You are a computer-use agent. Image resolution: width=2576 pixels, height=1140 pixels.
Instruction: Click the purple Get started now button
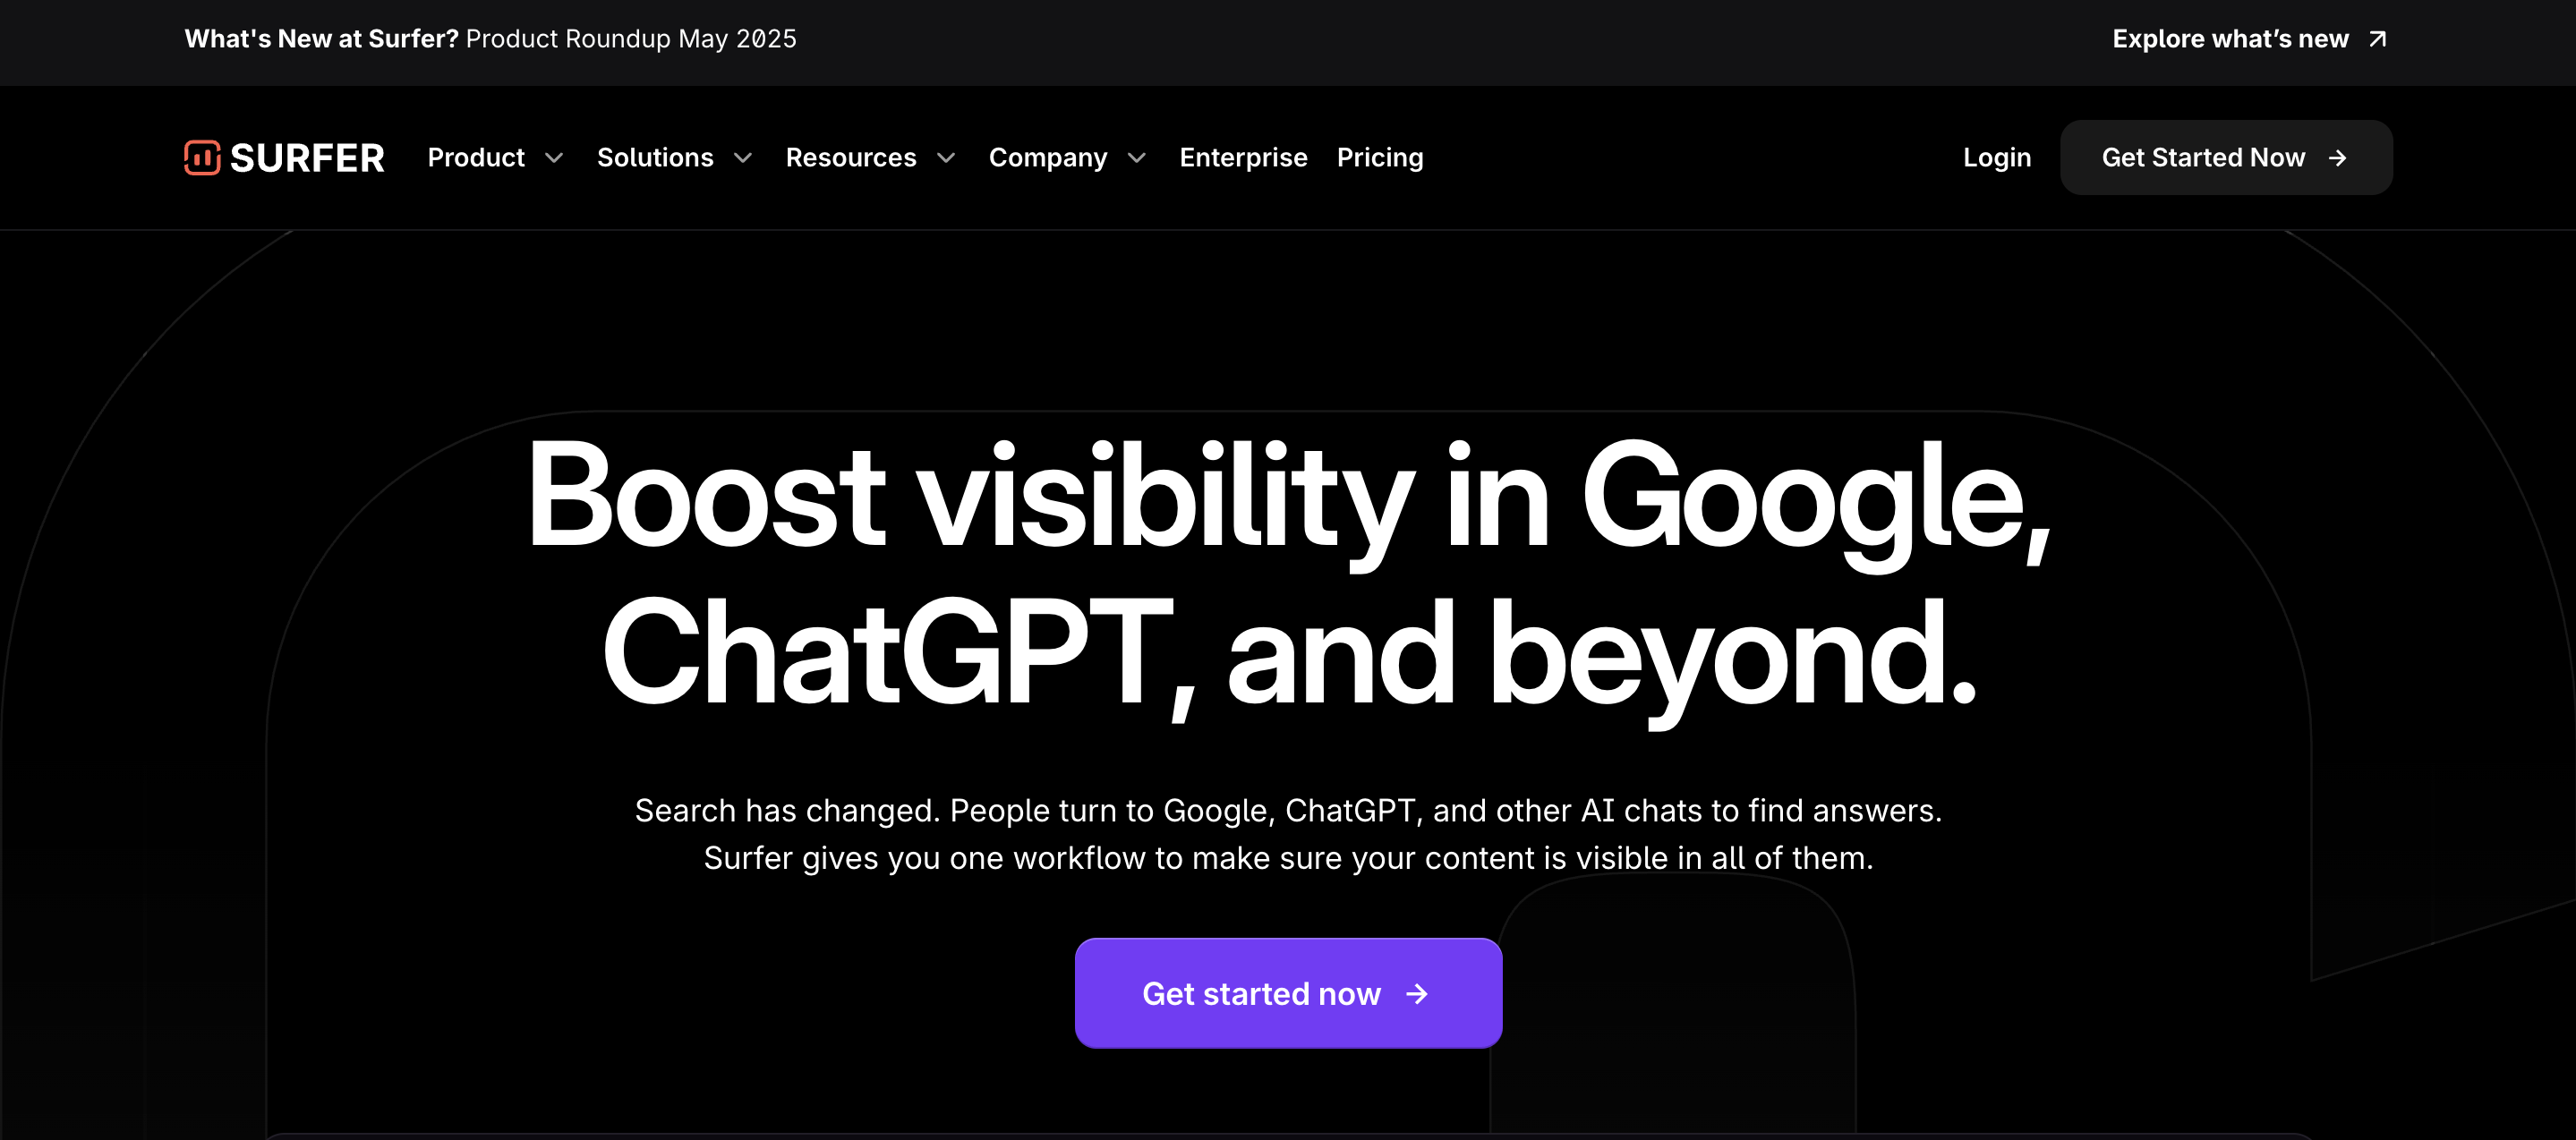pos(1288,993)
